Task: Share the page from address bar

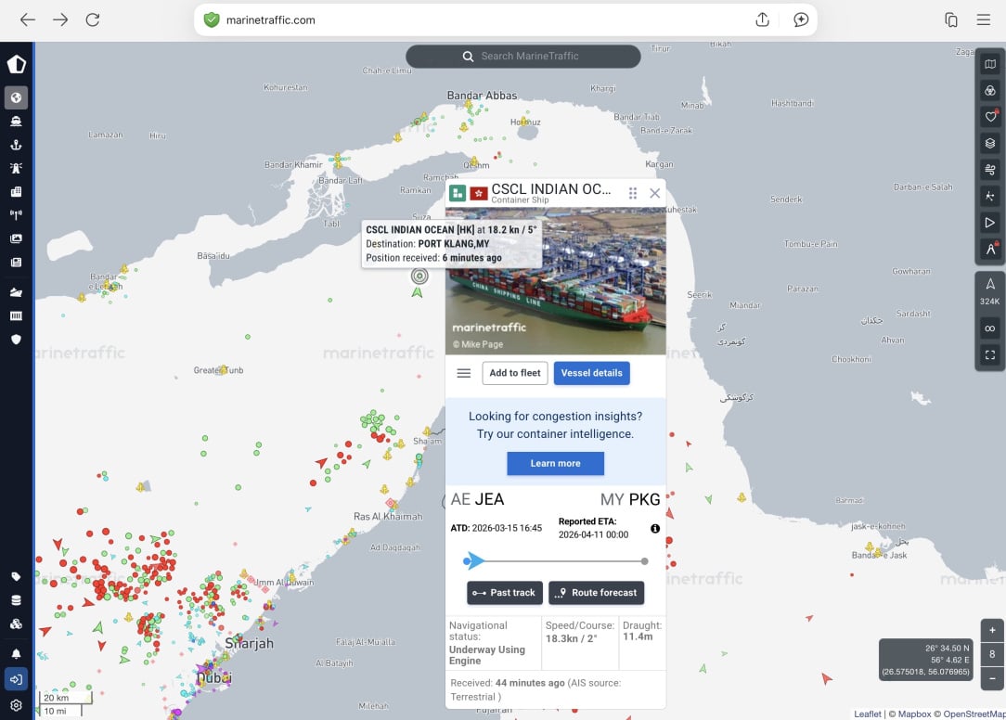Action: tap(762, 19)
